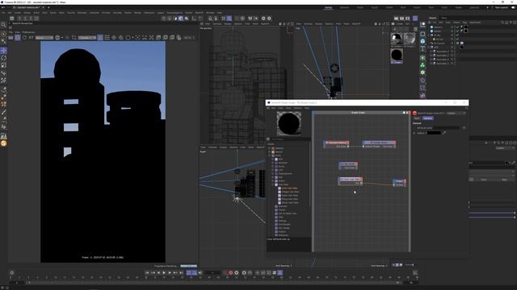Image resolution: width=517 pixels, height=290 pixels.
Task: Click the New Layouts button at top right
Action: point(502,7)
